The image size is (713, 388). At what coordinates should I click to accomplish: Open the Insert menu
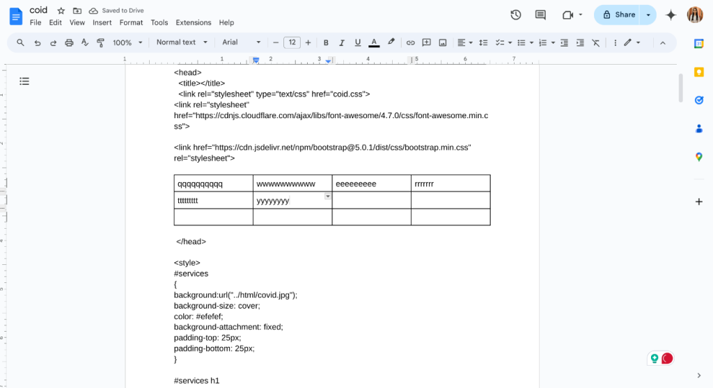tap(102, 23)
